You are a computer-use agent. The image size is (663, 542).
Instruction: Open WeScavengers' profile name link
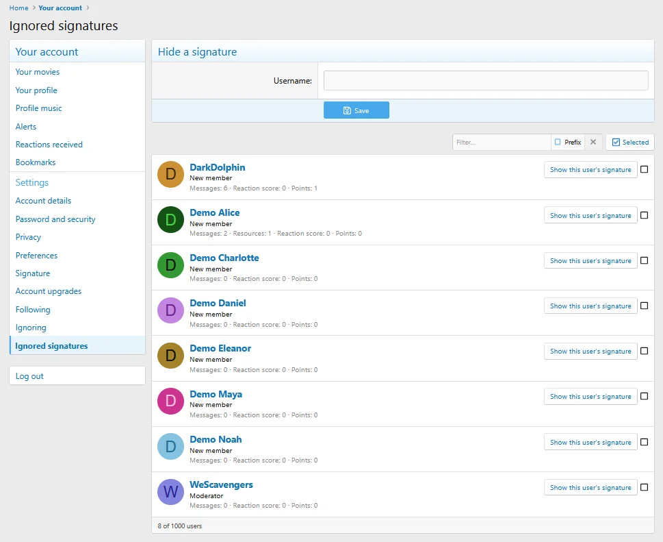point(221,485)
